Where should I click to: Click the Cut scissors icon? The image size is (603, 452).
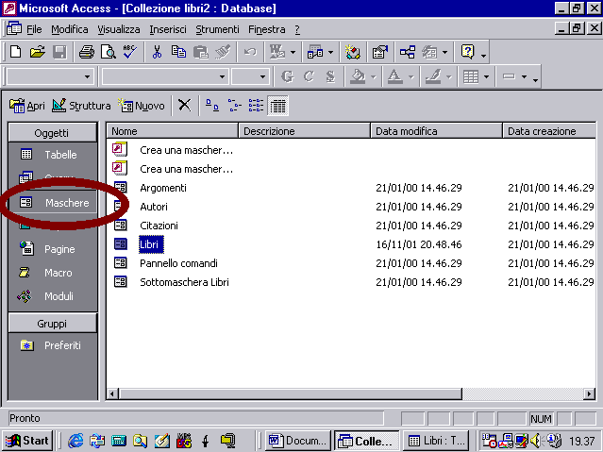157,52
